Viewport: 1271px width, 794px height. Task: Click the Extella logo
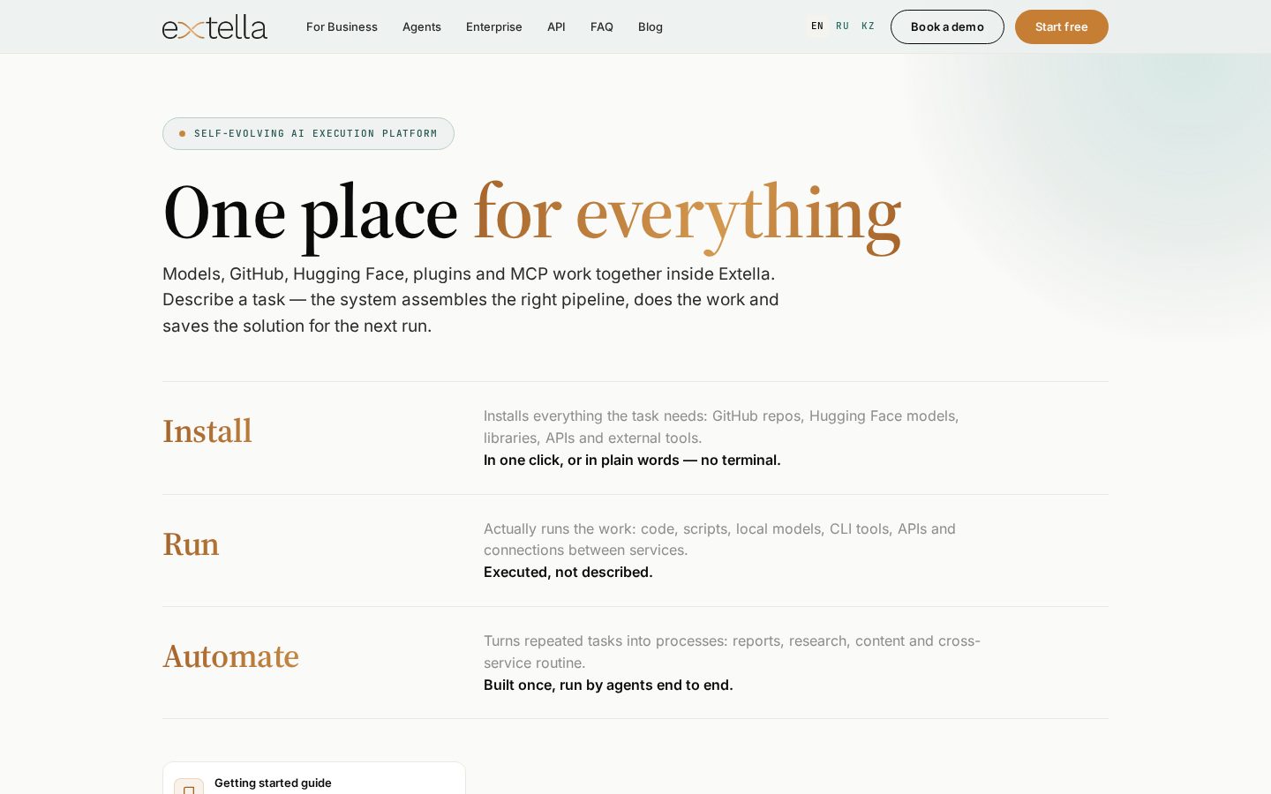tap(214, 26)
